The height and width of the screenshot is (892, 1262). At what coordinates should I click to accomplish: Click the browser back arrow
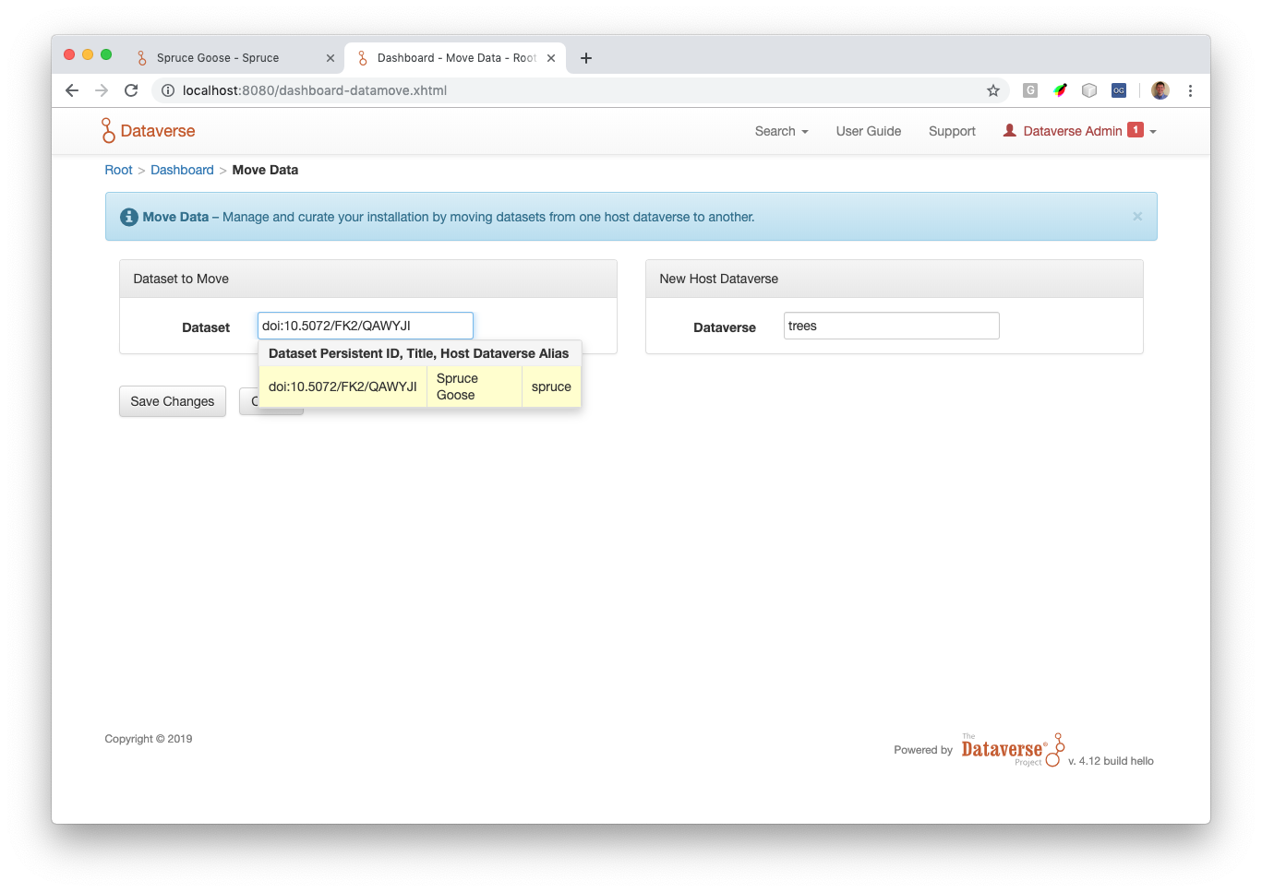pyautogui.click(x=72, y=90)
